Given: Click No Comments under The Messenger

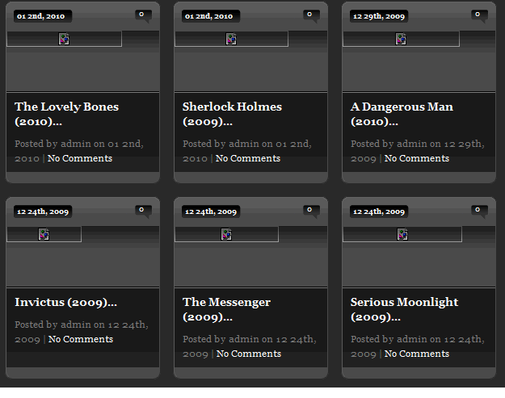Looking at the screenshot, I should click(x=249, y=354).
